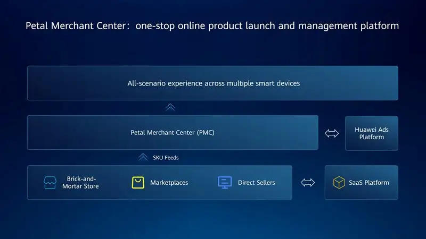Click the Brick-and-Mortar Store storefront icon

pos(50,183)
